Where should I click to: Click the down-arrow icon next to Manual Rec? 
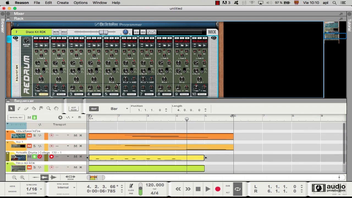(60, 117)
